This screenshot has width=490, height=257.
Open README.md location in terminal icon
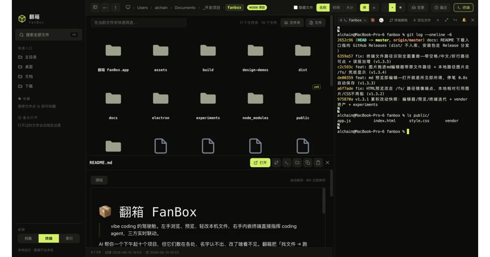pyautogui.click(x=287, y=163)
